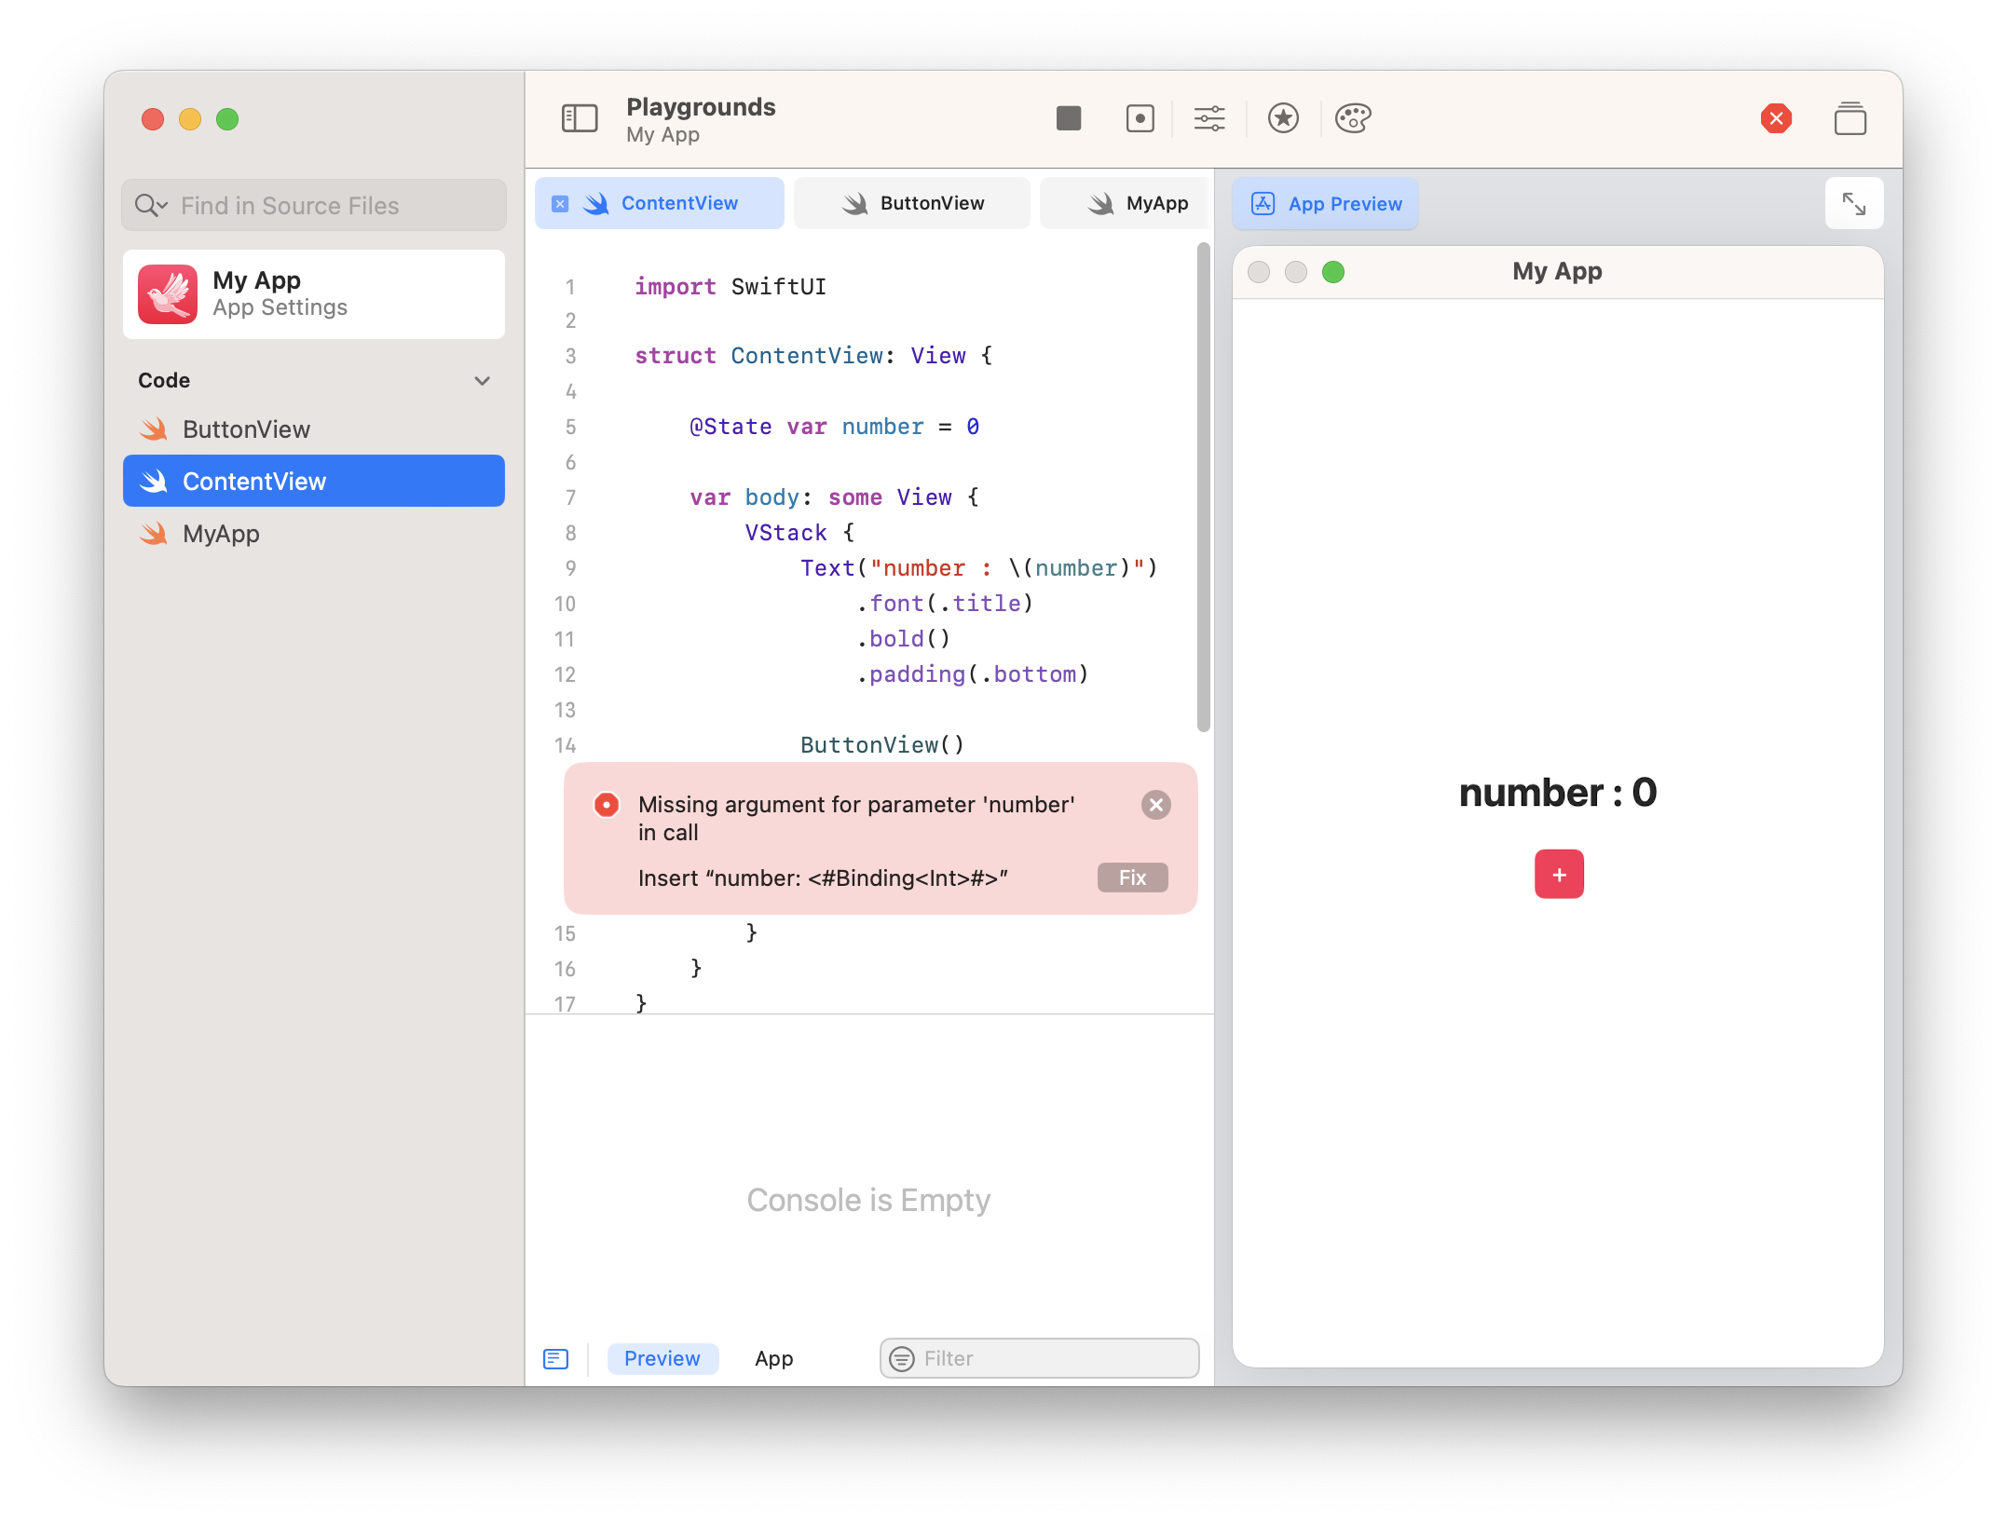Image resolution: width=2007 pixels, height=1524 pixels.
Task: Toggle the console panel icon
Action: (x=555, y=1358)
